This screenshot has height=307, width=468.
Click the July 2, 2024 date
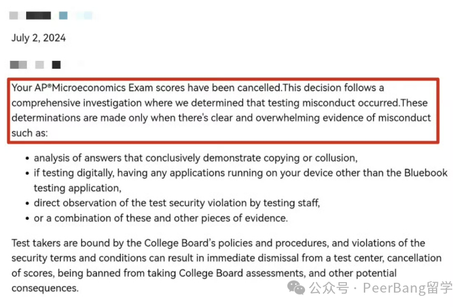[x=39, y=38]
